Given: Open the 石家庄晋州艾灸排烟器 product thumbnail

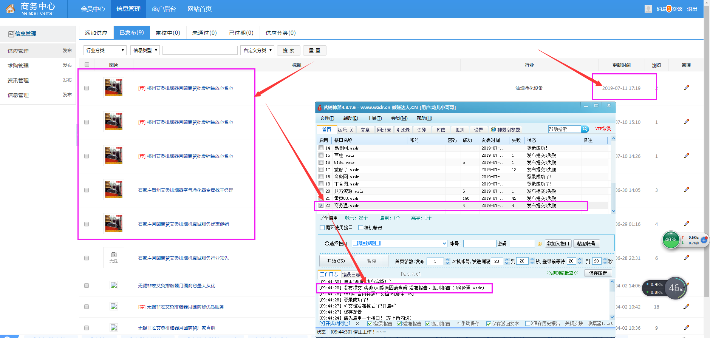Looking at the screenshot, I should (114, 190).
